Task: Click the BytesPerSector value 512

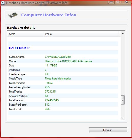Action: pos(47,105)
